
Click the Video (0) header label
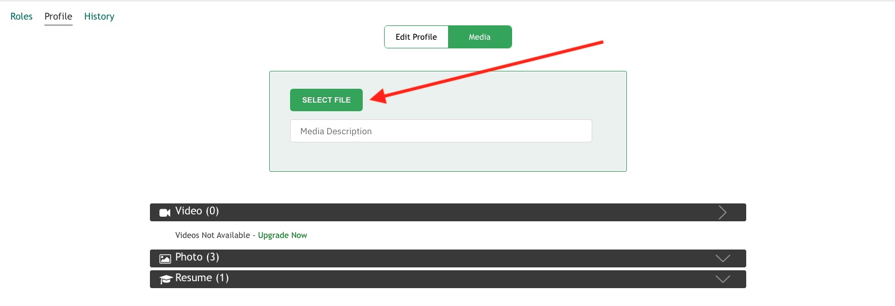point(197,211)
